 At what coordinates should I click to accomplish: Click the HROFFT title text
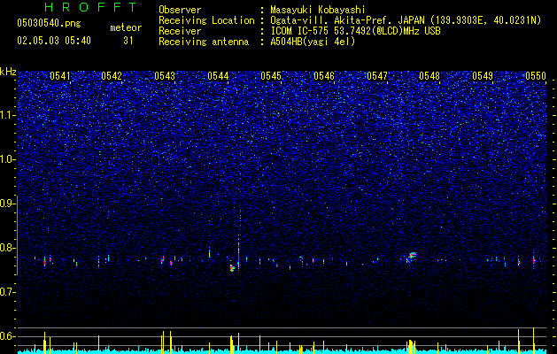pyautogui.click(x=90, y=7)
